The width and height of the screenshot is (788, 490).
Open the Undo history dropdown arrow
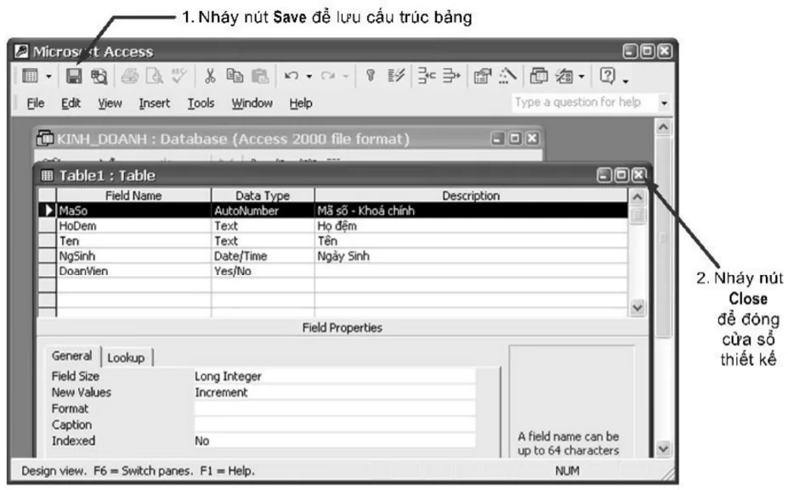[309, 76]
